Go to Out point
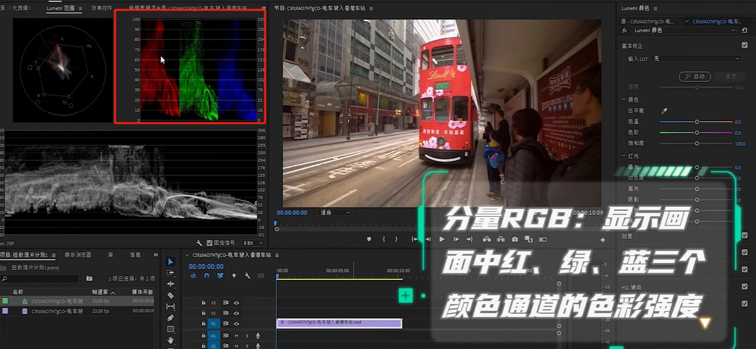The width and height of the screenshot is (756, 349). (470, 239)
